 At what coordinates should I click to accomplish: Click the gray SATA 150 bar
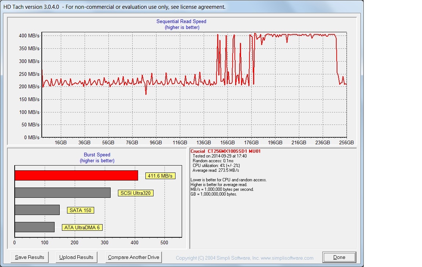tap(37, 210)
